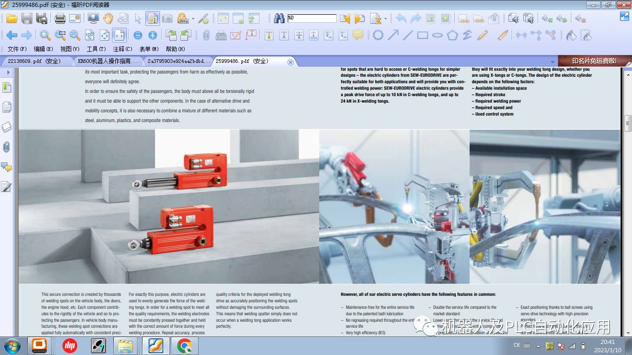Select the Pencil drawing tool
The height and width of the screenshot is (355, 632).
point(483,35)
